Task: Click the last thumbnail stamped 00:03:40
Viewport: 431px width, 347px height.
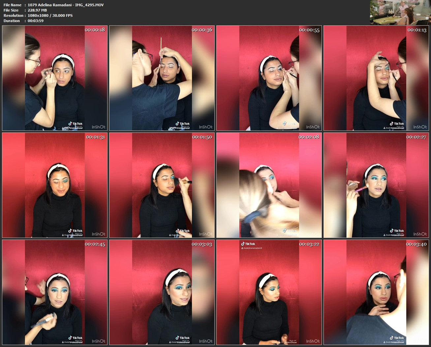Action: pyautogui.click(x=376, y=292)
